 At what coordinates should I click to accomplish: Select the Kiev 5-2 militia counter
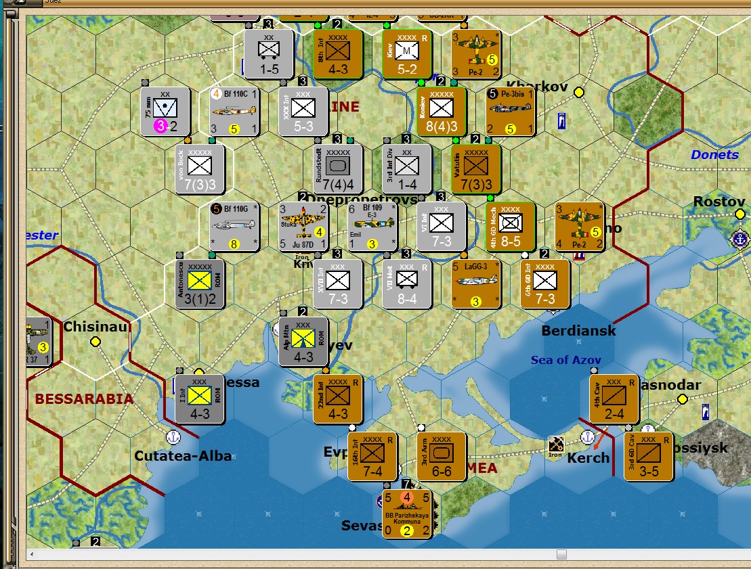(x=406, y=54)
